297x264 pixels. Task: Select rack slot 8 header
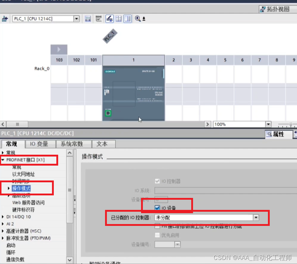point(277,60)
